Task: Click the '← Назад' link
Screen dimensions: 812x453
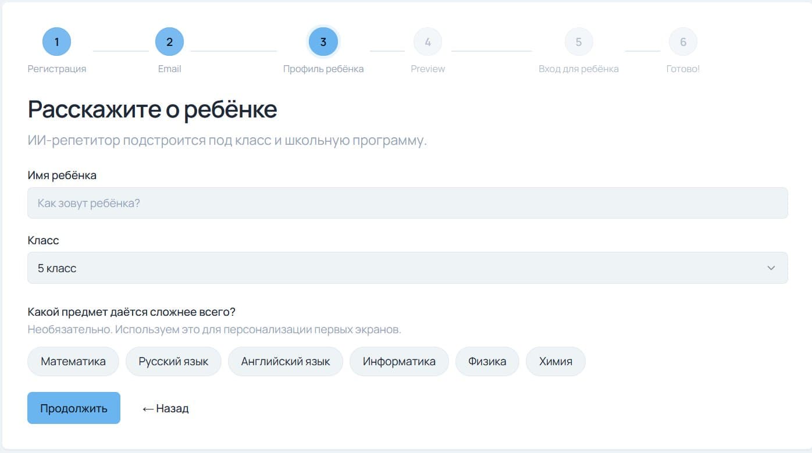Action: tap(165, 408)
